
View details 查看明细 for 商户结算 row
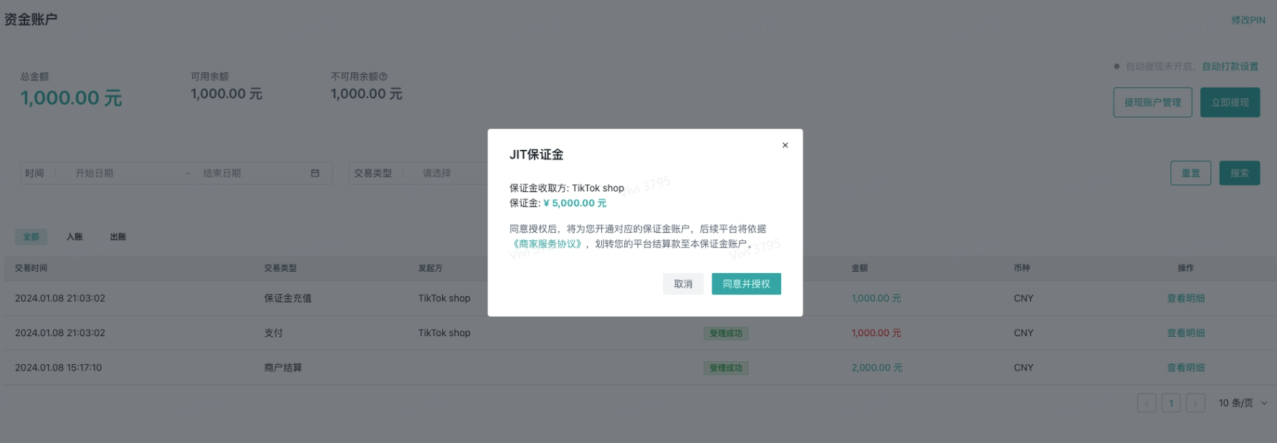1185,368
